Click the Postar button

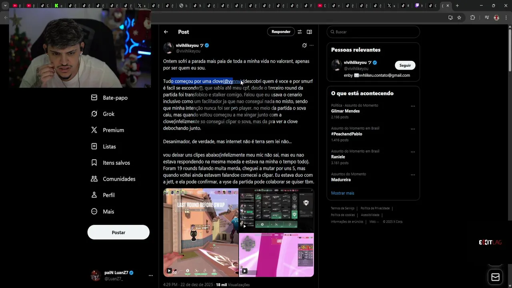118,232
